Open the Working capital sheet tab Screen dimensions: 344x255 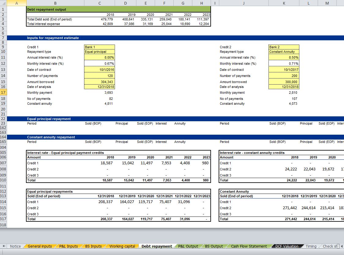tap(122, 246)
